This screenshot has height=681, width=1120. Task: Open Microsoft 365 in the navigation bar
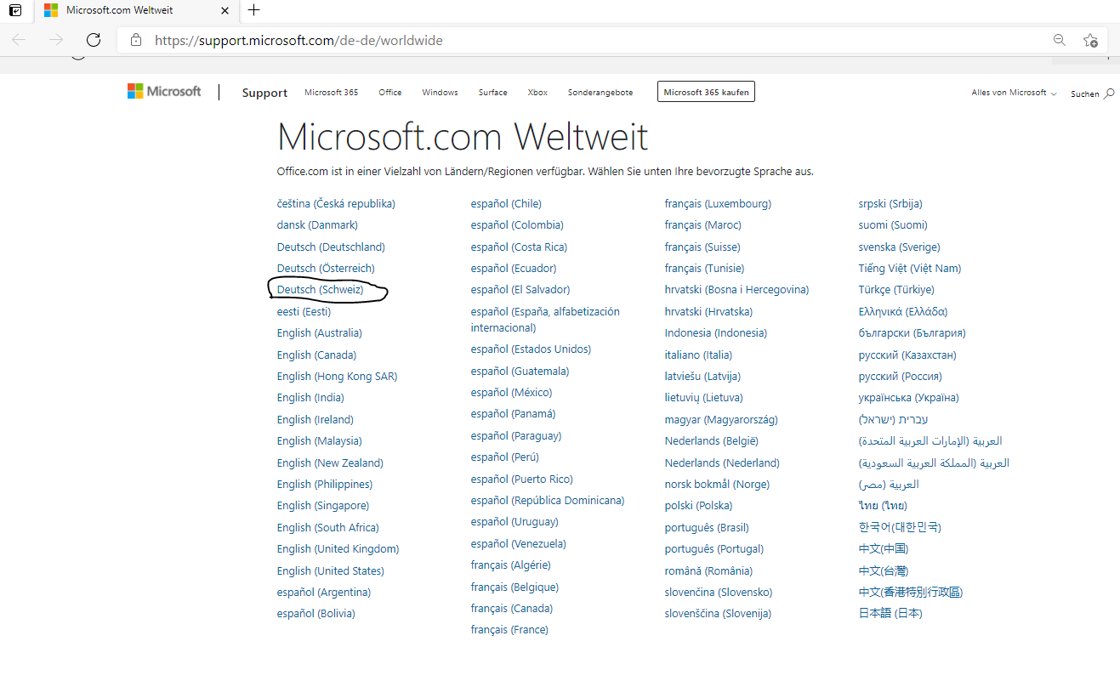[x=331, y=93]
